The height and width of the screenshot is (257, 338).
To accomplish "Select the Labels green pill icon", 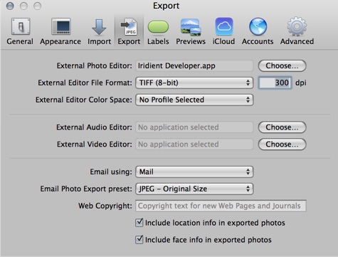I will tap(158, 27).
